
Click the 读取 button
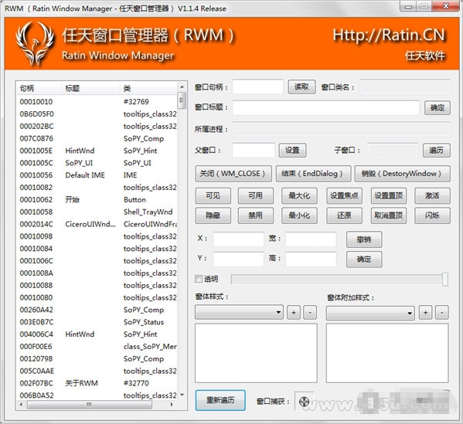[301, 87]
